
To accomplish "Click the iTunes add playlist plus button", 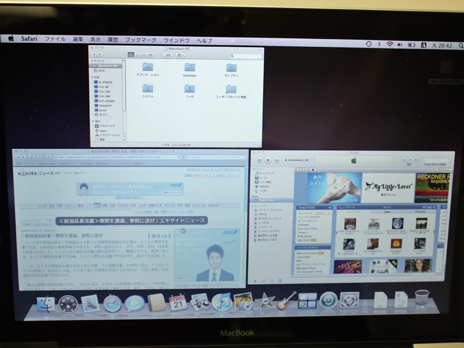I will (x=255, y=281).
